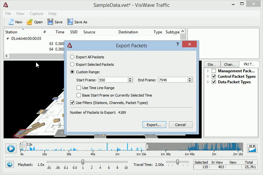
Task: Open a file with the Open toolbar icon
Action: [30, 22]
